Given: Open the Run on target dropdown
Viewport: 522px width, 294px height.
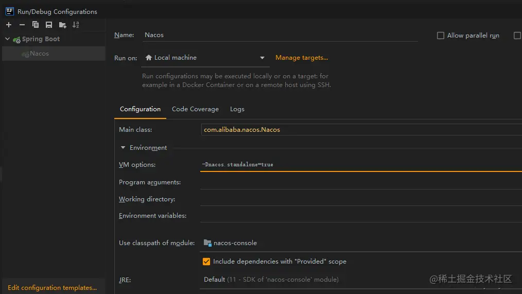Looking at the screenshot, I should click(x=205, y=58).
